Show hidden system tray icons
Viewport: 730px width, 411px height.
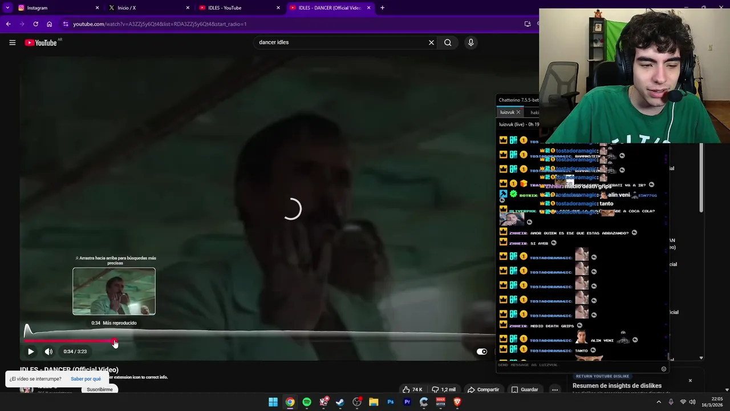click(659, 402)
